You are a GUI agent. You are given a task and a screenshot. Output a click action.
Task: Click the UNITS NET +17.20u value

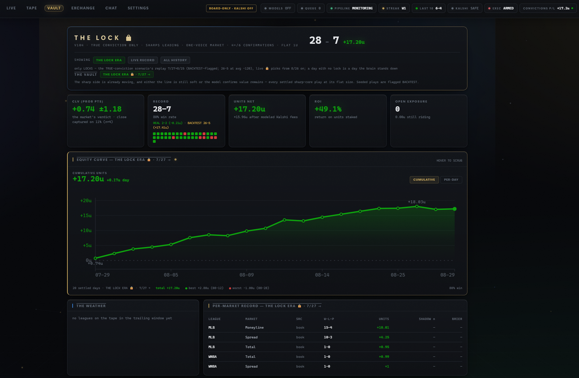coord(249,109)
